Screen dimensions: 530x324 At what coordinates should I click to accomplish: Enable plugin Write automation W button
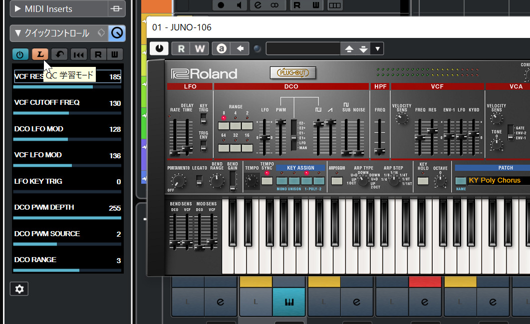click(x=200, y=49)
